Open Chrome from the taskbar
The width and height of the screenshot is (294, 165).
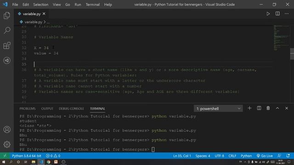(49, 162)
